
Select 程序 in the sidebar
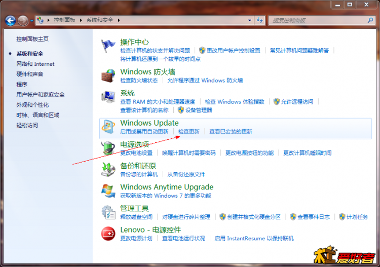22,84
